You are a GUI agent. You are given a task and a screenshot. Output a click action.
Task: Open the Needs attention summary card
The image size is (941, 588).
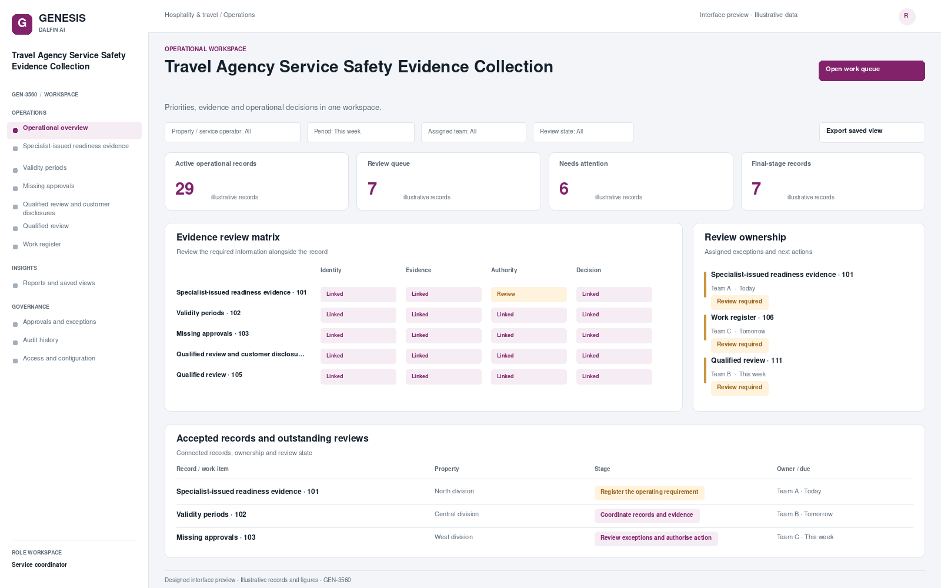tap(640, 181)
